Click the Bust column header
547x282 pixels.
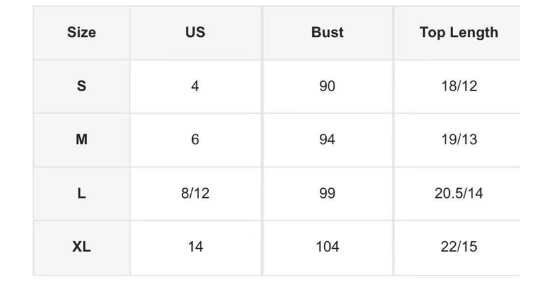click(327, 33)
